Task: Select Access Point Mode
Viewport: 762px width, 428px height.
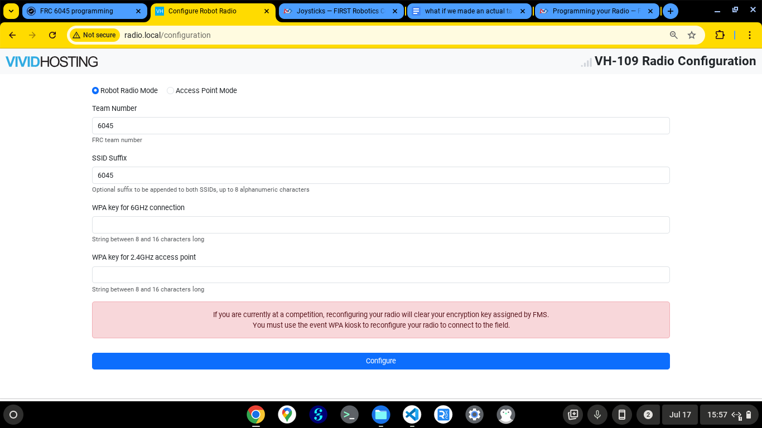Action: [x=171, y=91]
